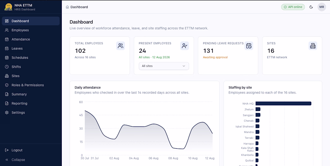Click the Reporting file icon

[x=7, y=103]
